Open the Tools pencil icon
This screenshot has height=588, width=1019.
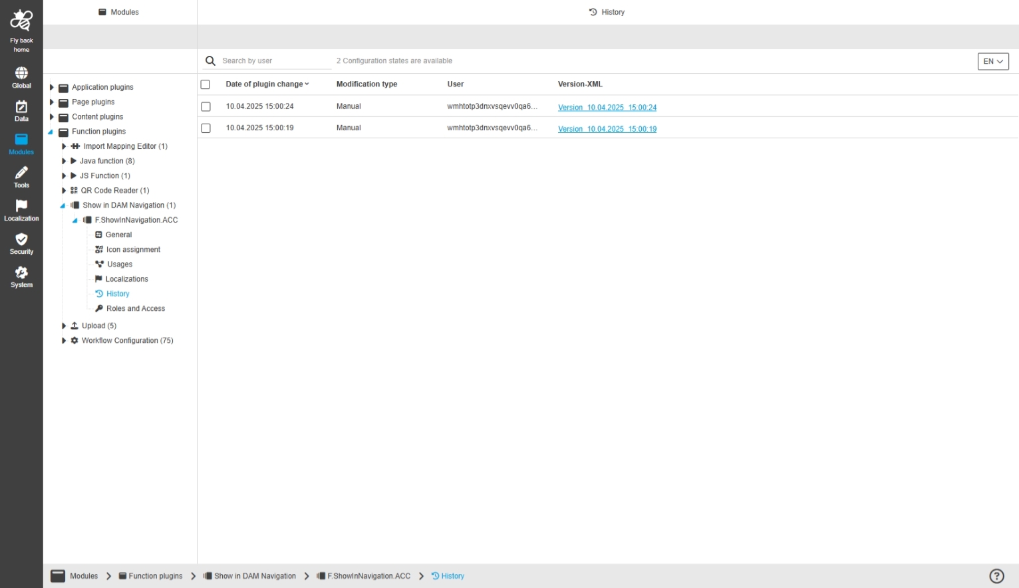[x=21, y=173]
